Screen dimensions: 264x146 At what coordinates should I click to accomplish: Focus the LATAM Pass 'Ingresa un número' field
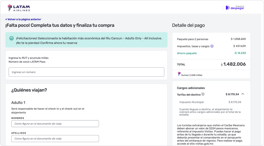coord(86,72)
